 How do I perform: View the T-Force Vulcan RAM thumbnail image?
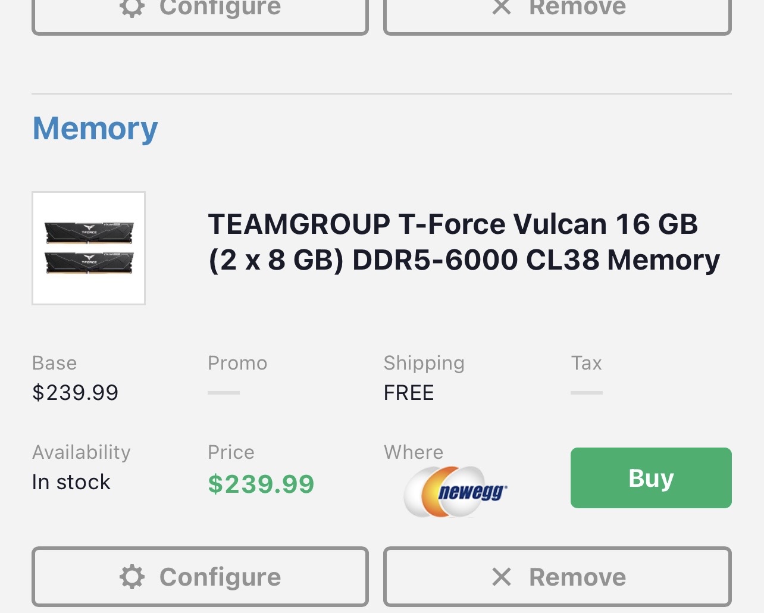(89, 248)
